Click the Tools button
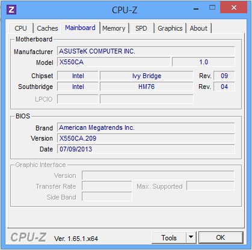Viewport: 252px width, 250px height. pyautogui.click(x=169, y=237)
